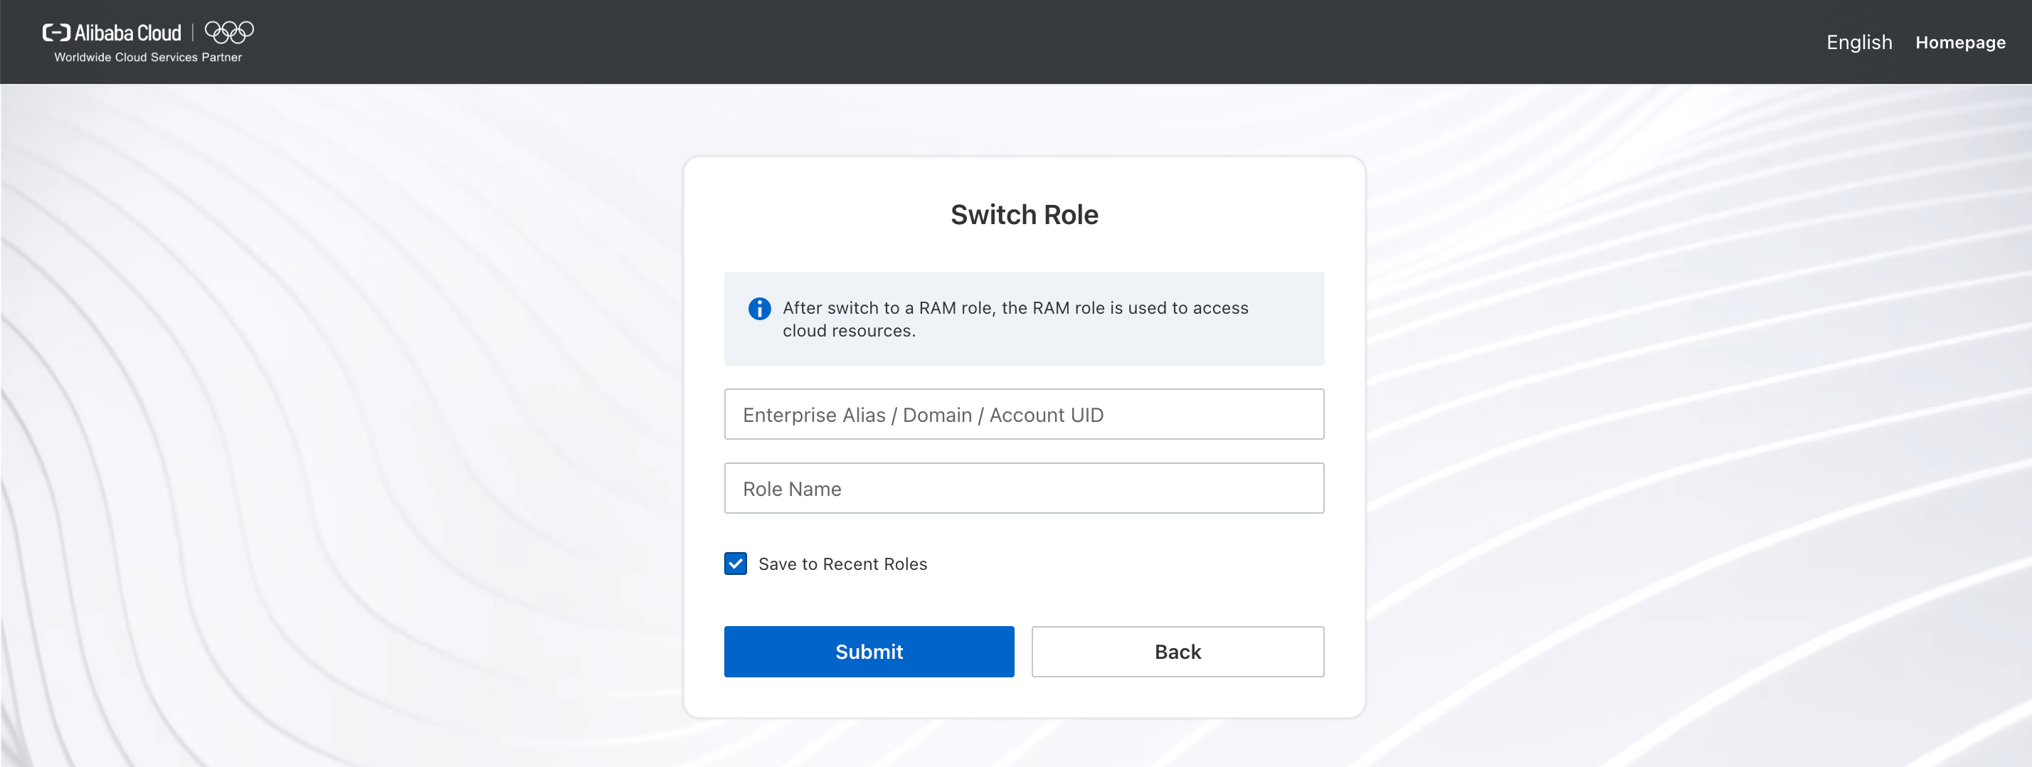Toggle the Save to Recent Roles checkbox
2032x767 pixels.
tap(735, 564)
